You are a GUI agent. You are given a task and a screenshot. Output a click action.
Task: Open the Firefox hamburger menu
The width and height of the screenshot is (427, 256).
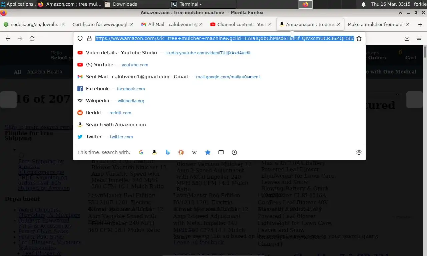(x=419, y=38)
